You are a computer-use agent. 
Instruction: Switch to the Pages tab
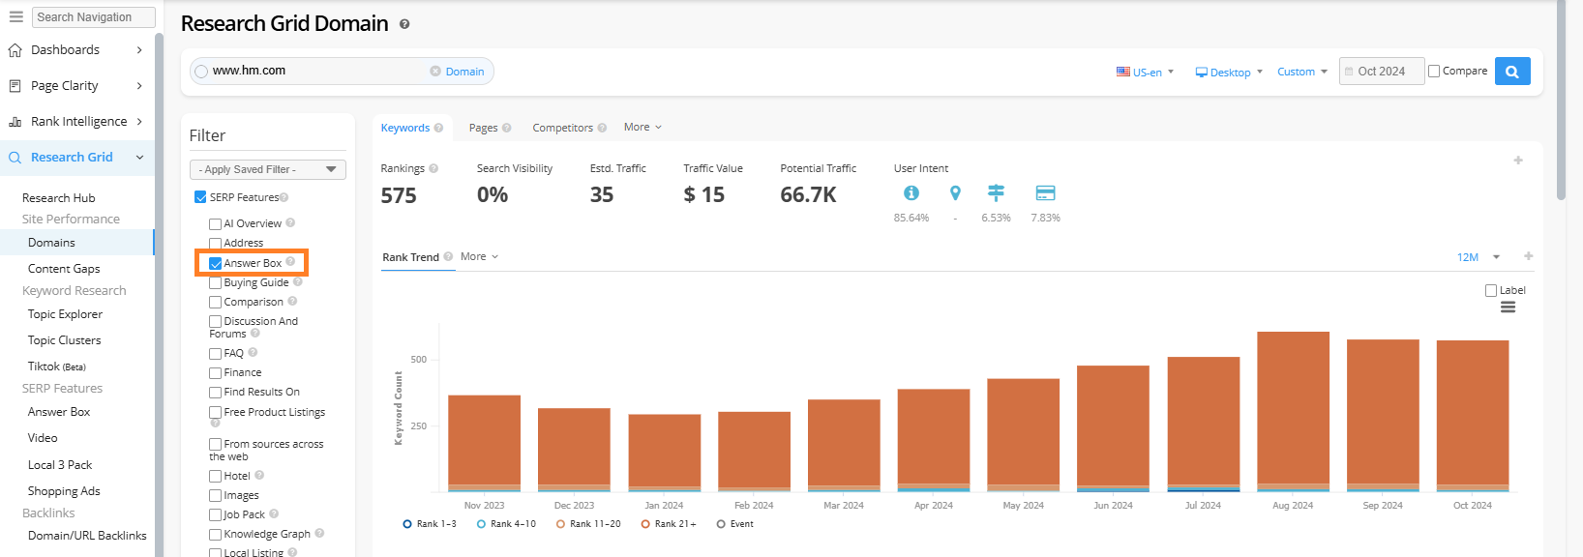[483, 128]
